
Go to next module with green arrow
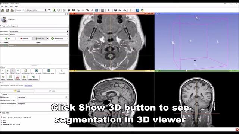(54, 10)
